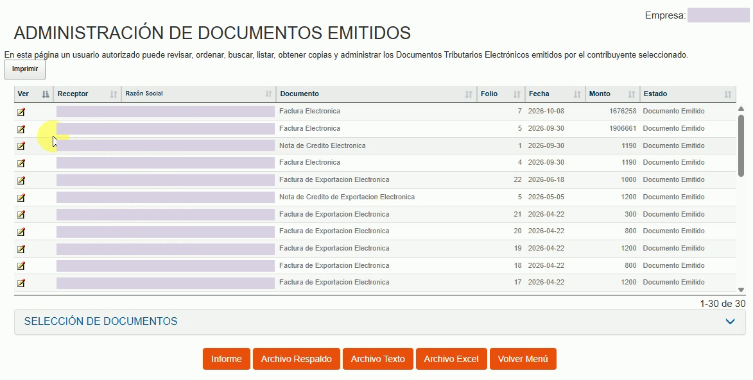Click the amount 1906661
Screen dimensions: 753x380
[623, 128]
